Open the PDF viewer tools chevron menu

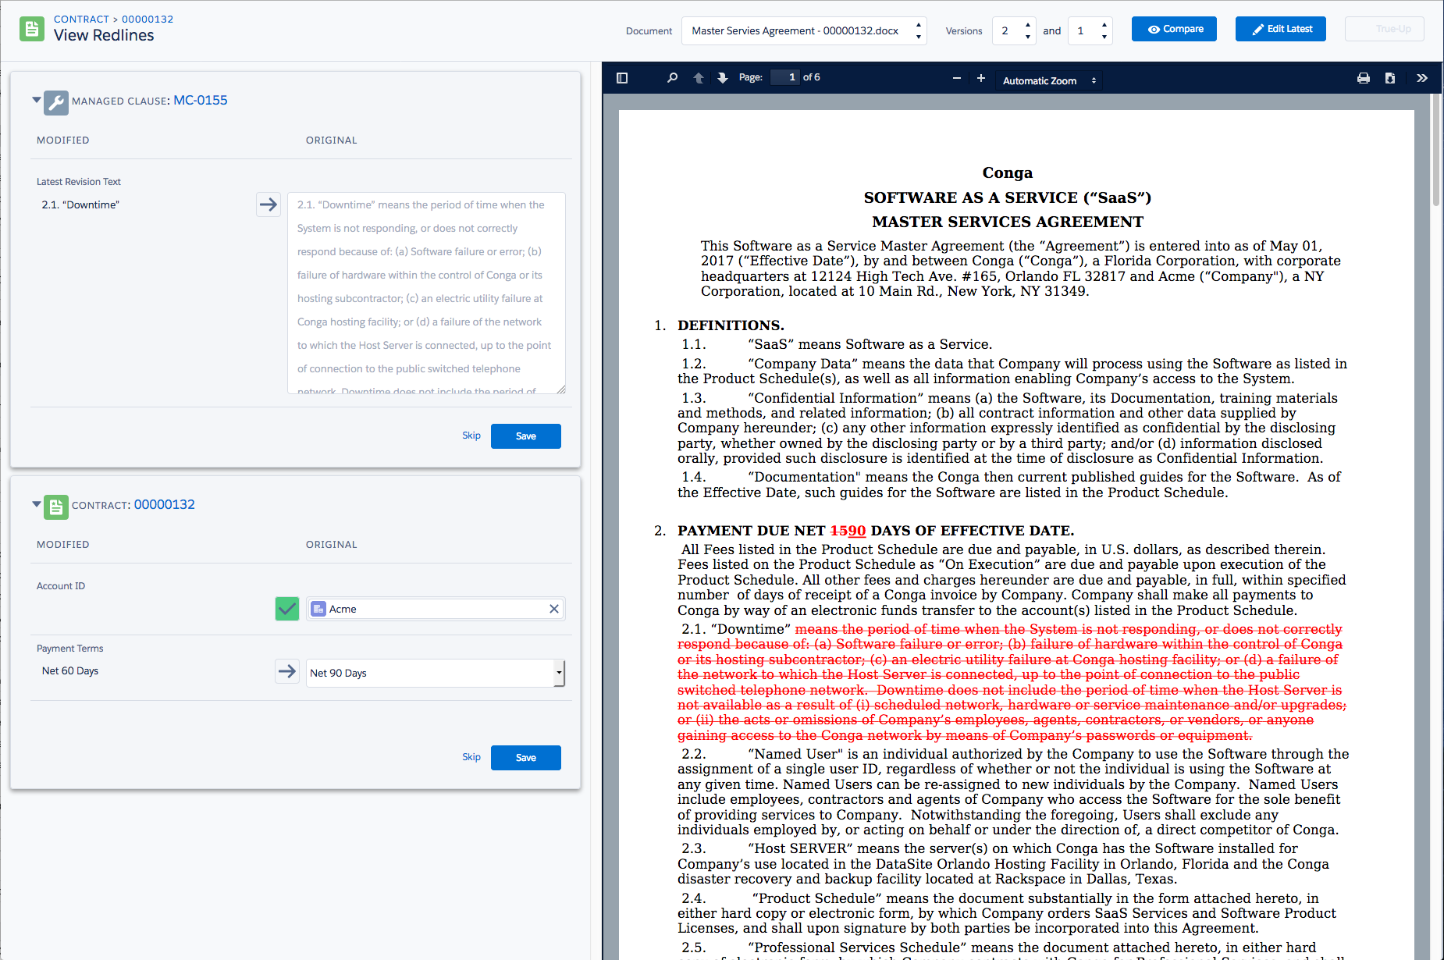point(1421,78)
